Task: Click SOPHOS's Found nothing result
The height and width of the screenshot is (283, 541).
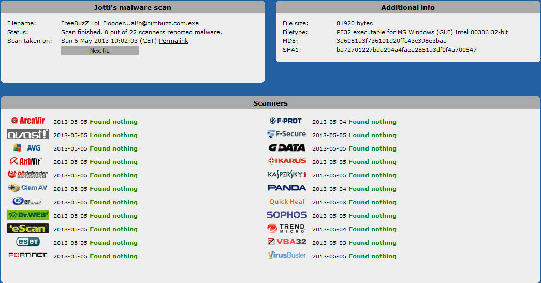Action: click(372, 216)
